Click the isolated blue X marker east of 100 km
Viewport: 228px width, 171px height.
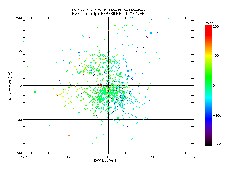pos(172,97)
